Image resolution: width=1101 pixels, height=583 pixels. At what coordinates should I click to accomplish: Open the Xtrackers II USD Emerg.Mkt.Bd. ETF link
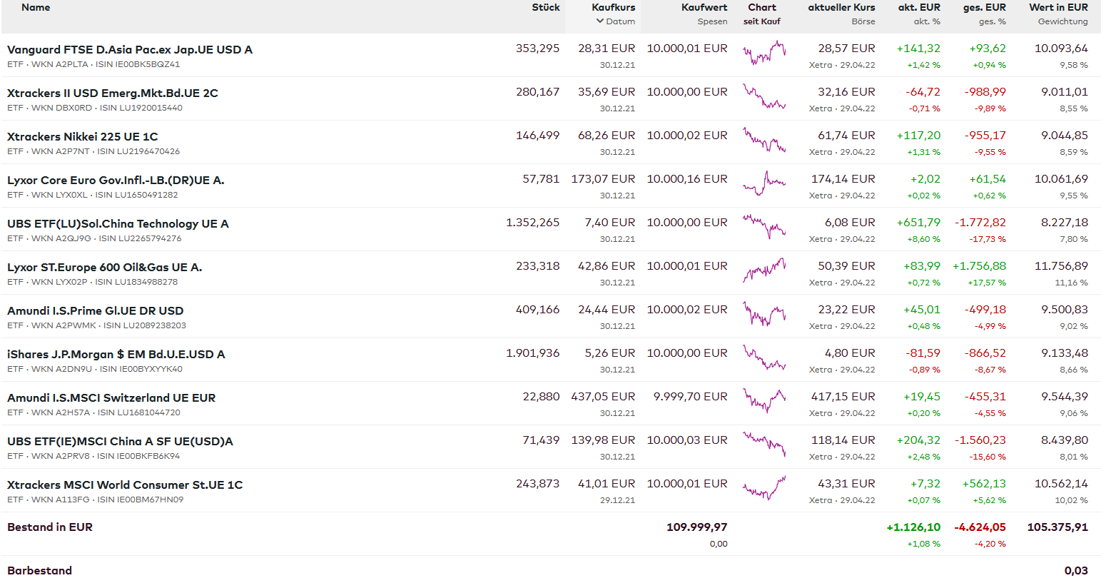pyautogui.click(x=113, y=93)
